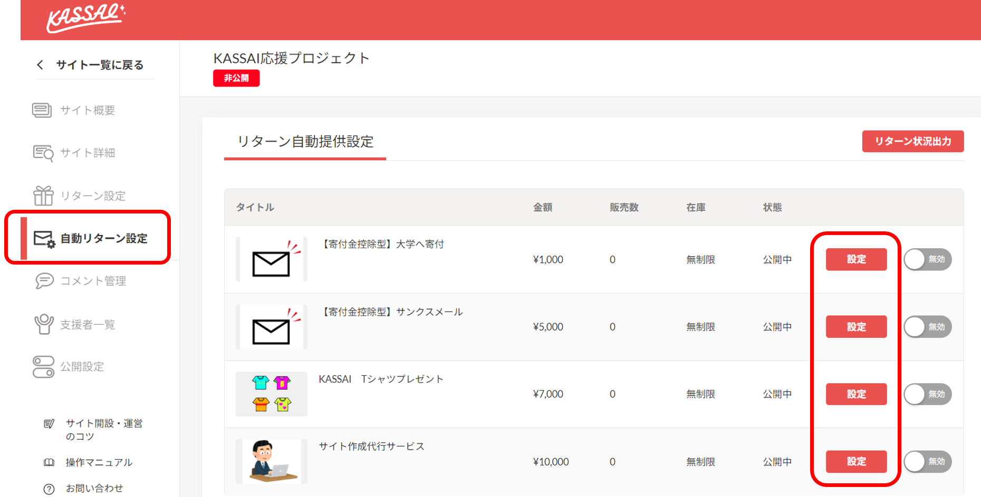Click the 支援者一覧 supporter icon

click(43, 324)
